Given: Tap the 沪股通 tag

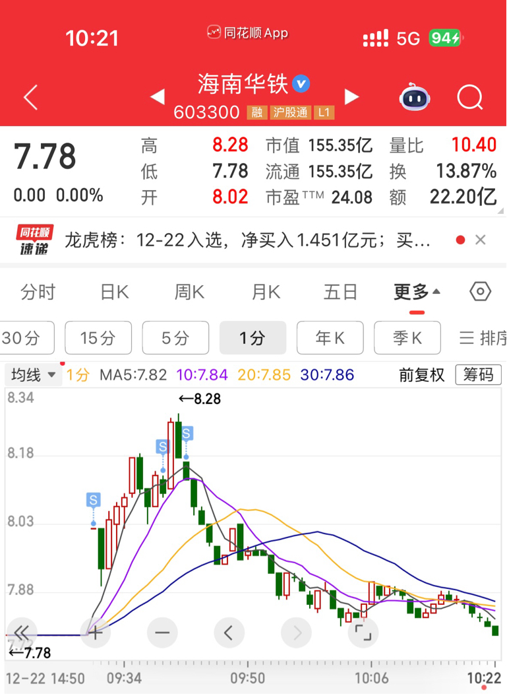Looking at the screenshot, I should [x=290, y=112].
